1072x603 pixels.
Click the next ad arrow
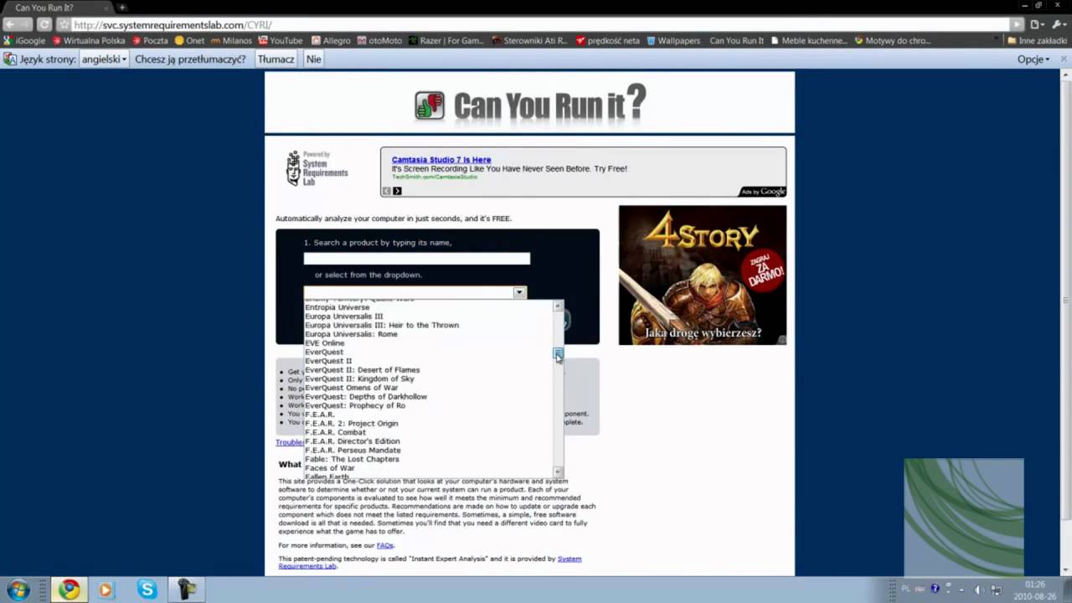click(397, 191)
